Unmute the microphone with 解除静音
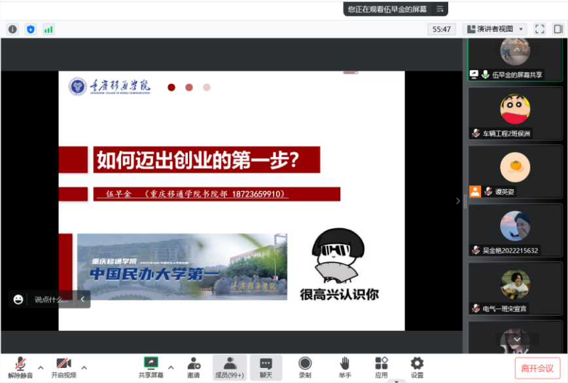The height and width of the screenshot is (383, 568). [20, 367]
